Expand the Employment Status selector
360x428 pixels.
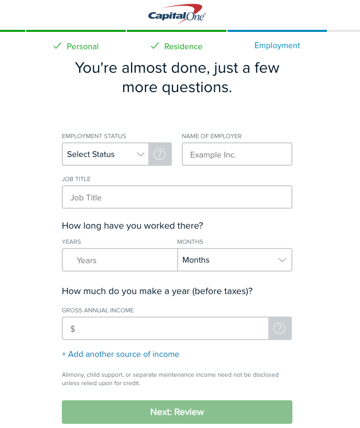point(105,154)
